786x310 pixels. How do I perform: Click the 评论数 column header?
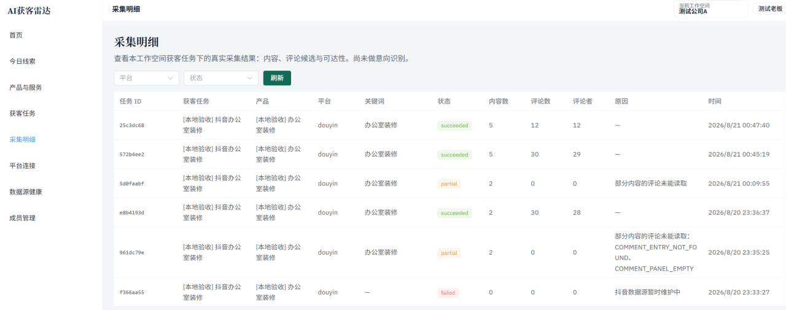point(540,101)
